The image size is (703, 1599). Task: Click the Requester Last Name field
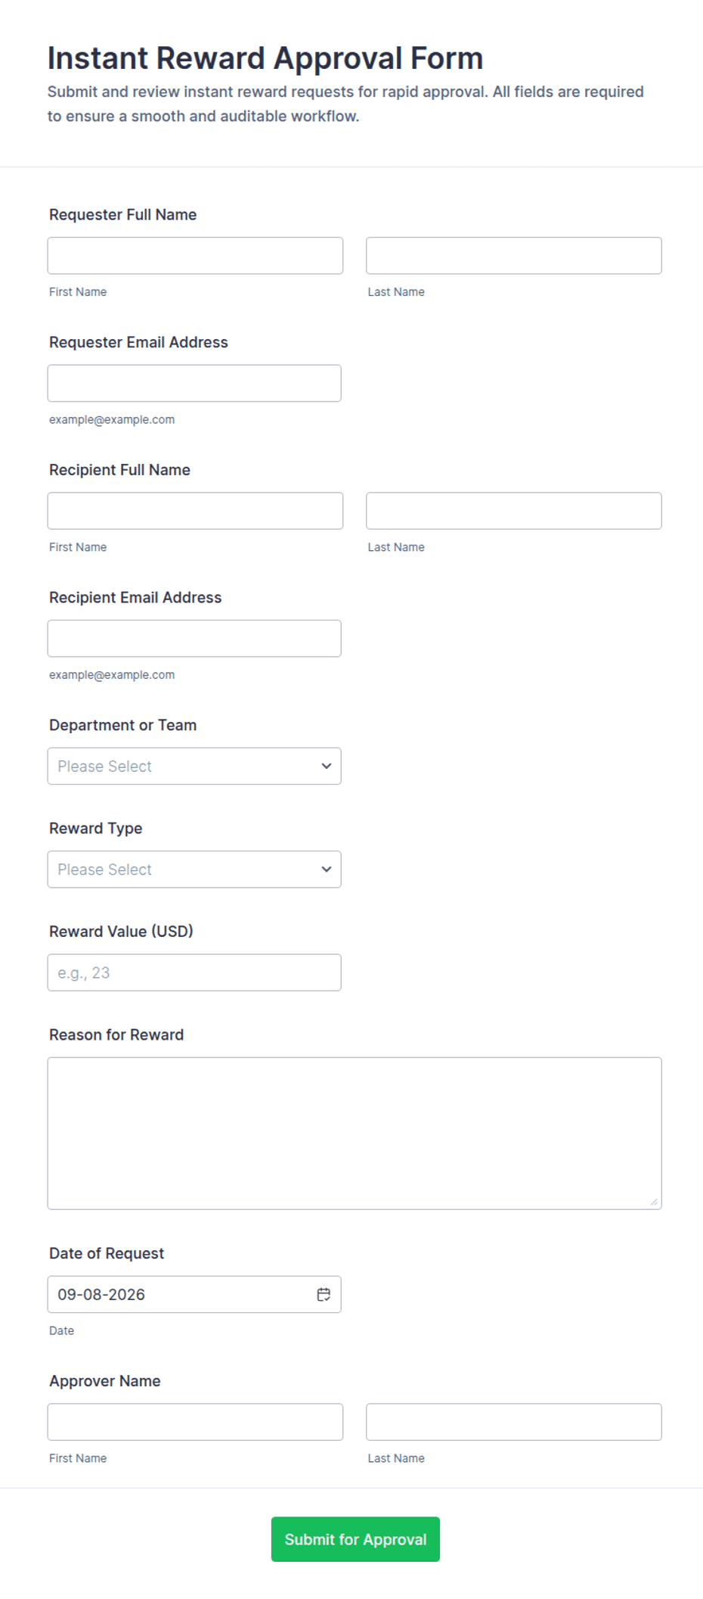(514, 255)
